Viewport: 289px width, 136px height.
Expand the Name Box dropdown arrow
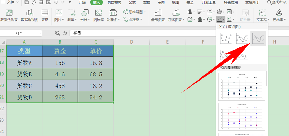coord(40,33)
